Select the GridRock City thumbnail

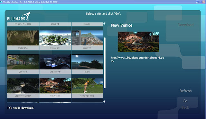point(55,62)
